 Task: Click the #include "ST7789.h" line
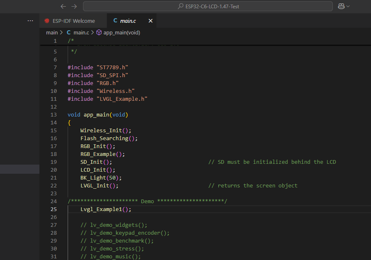pos(98,67)
